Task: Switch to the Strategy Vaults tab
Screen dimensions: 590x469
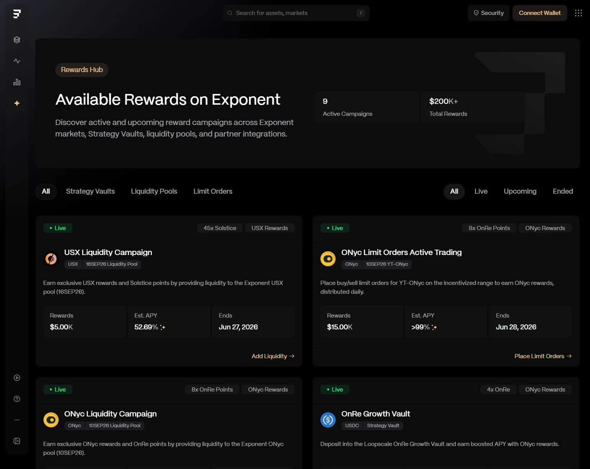Action: [x=91, y=191]
